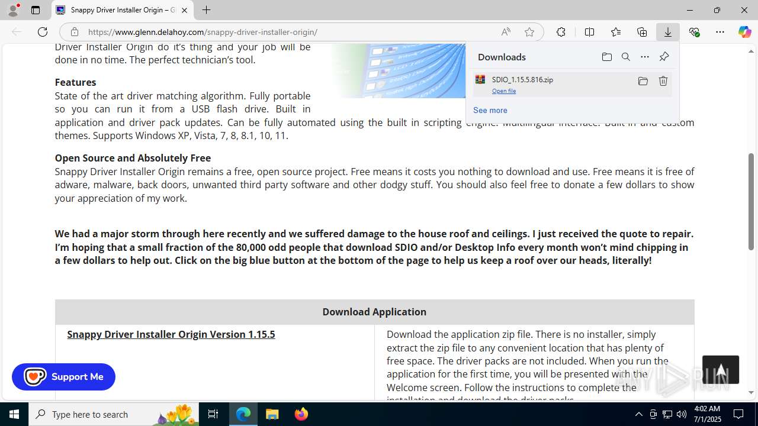Click Open Source and Absolutely Free heading
This screenshot has height=426, width=758.
tap(133, 158)
